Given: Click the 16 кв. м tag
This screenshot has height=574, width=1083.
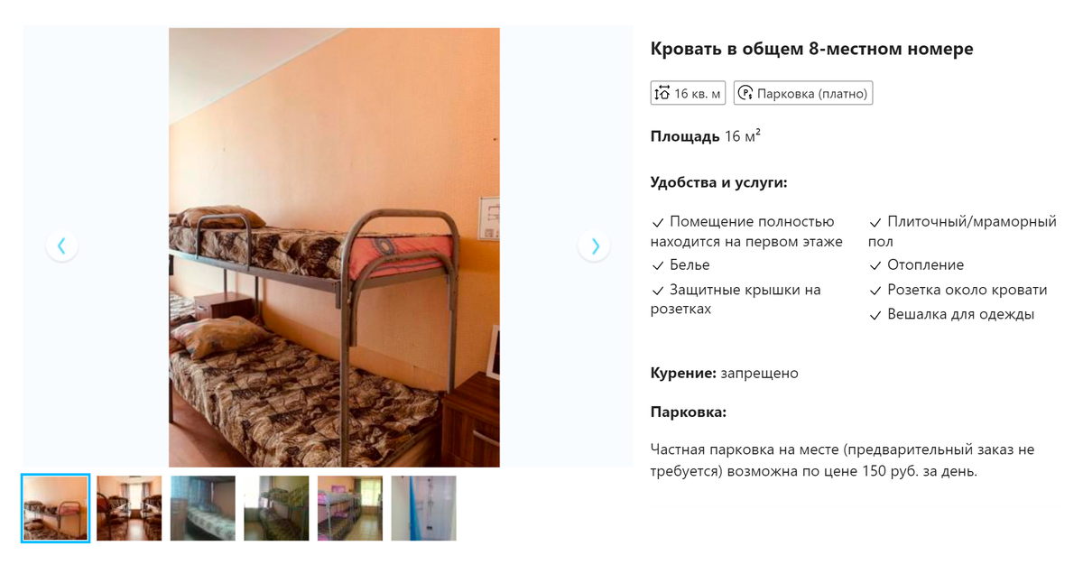Looking at the screenshot, I should [688, 93].
